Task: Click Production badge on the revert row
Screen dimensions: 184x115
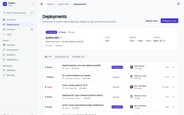Action: tap(117, 107)
